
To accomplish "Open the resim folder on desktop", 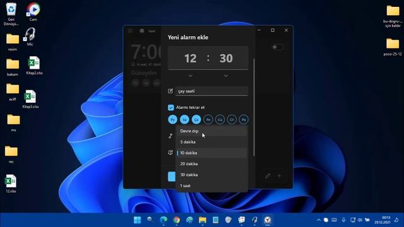I will (x=13, y=42).
